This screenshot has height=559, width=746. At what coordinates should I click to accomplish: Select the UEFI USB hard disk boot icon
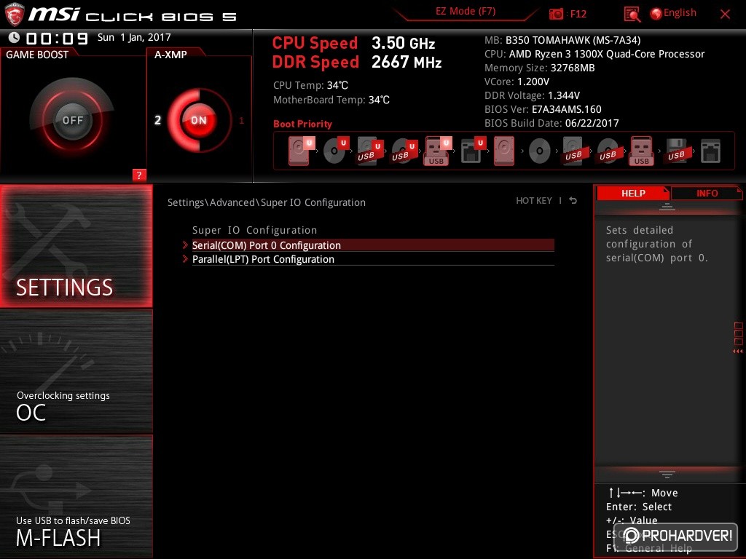tap(370, 151)
